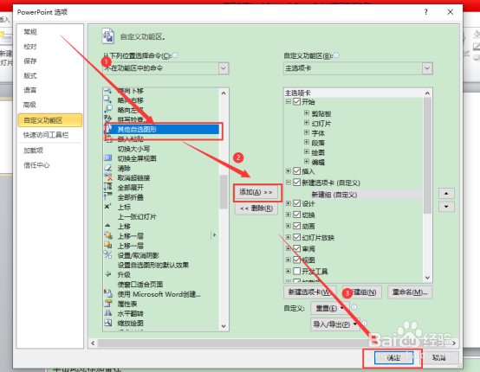
Task: Click the info icon next to 导入/导出
Action: 364,324
